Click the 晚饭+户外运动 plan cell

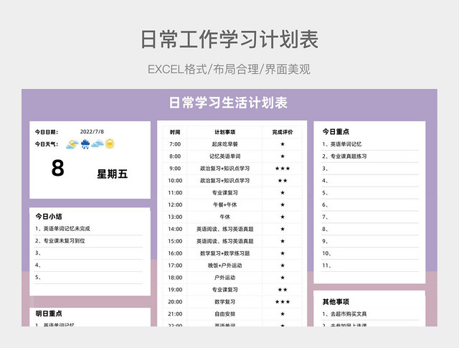coord(224,265)
